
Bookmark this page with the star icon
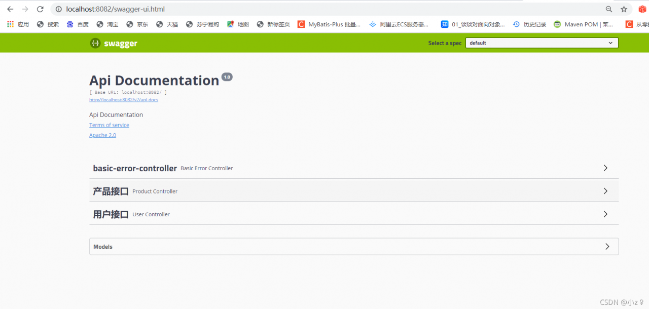tap(624, 9)
